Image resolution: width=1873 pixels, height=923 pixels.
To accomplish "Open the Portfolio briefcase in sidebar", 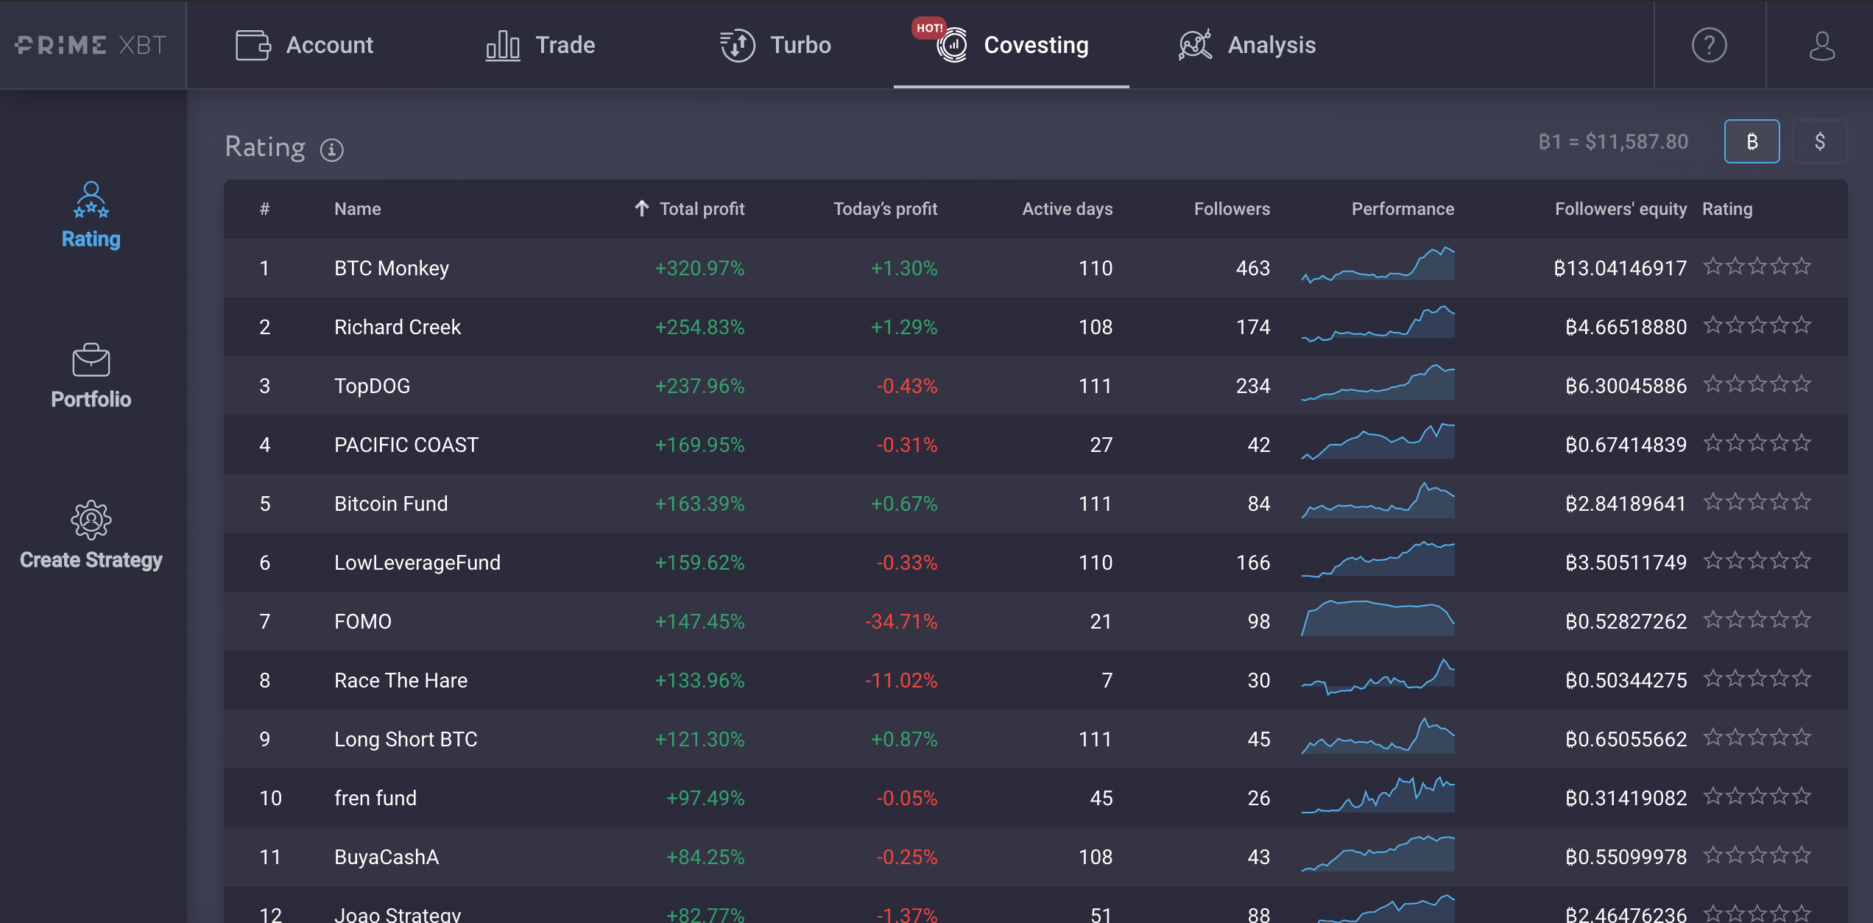I will [91, 361].
